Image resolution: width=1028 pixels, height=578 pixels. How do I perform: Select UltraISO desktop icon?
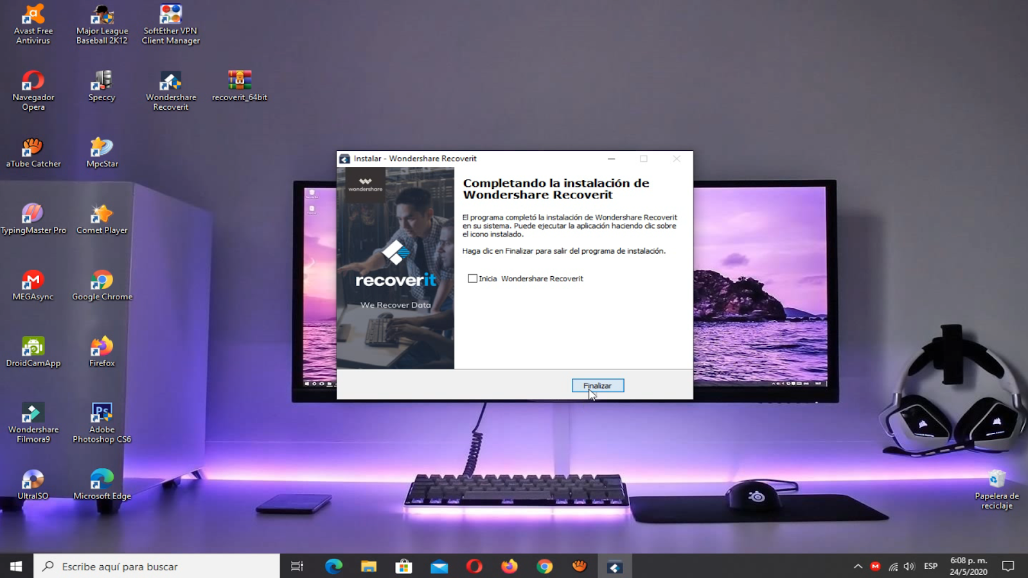(33, 485)
